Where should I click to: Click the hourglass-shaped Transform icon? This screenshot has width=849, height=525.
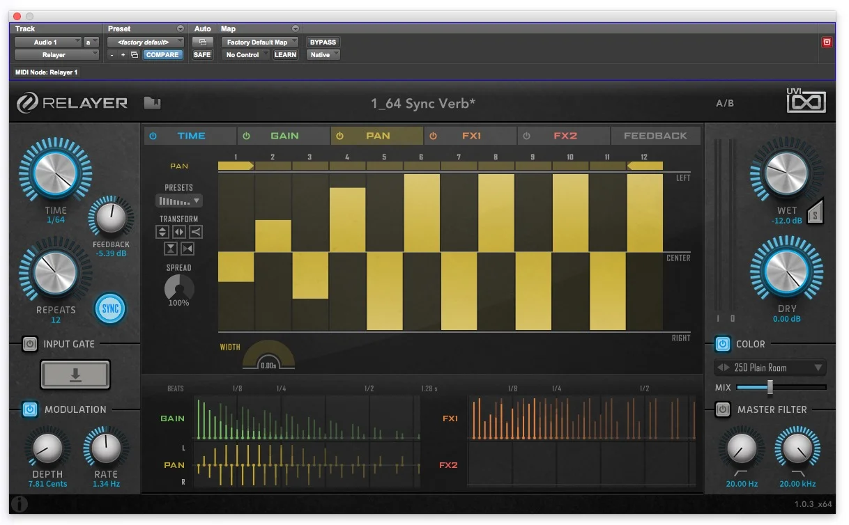click(171, 249)
